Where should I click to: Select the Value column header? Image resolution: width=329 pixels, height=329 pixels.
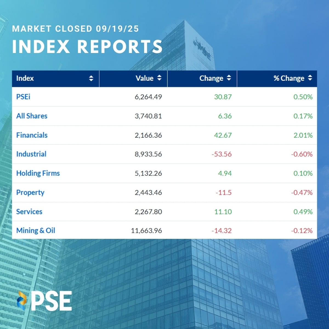[144, 78]
